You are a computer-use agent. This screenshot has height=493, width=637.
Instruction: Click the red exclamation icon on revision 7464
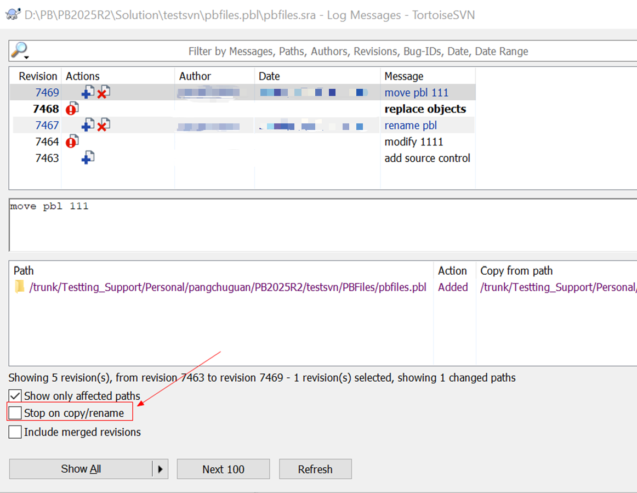pos(71,141)
